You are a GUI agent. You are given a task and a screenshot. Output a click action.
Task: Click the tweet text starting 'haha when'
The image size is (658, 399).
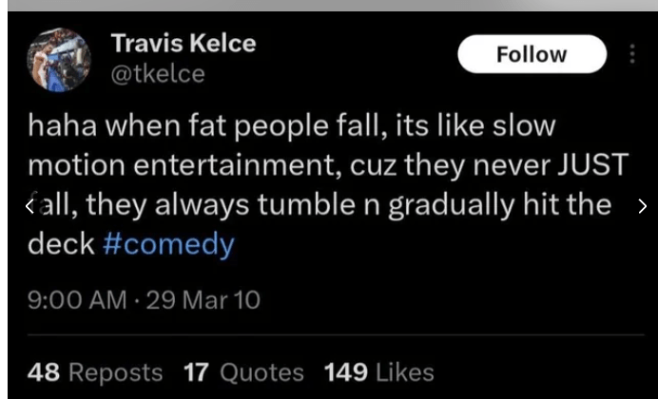(95, 126)
